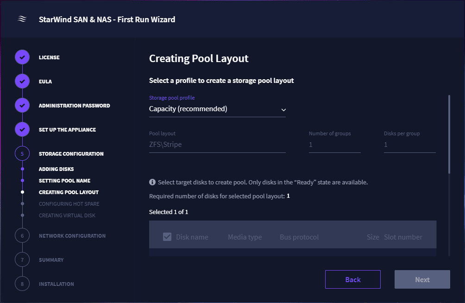The height and width of the screenshot is (303, 465).
Task: Click the step 6 Network Configuration circle
Action: click(22, 236)
